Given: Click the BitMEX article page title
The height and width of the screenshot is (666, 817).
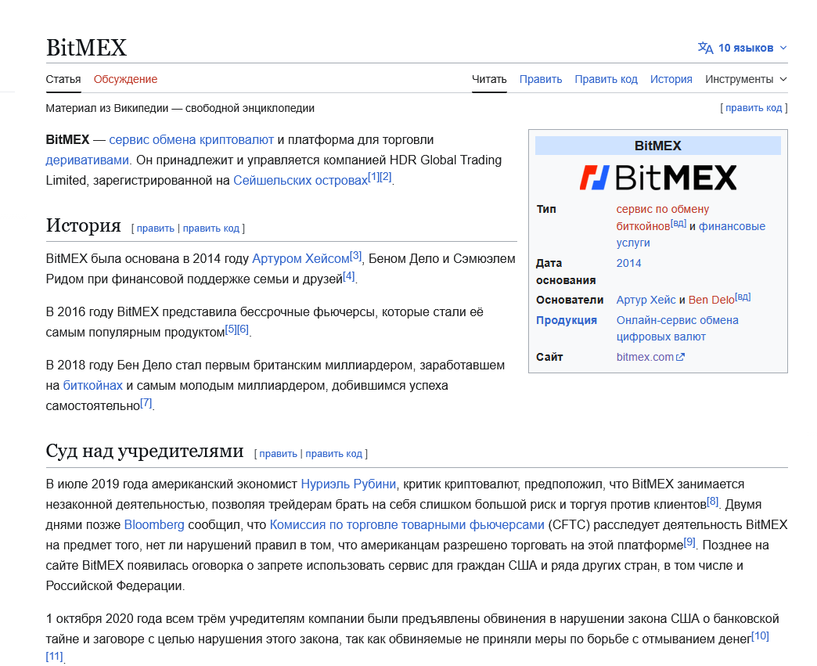Looking at the screenshot, I should coord(87,48).
